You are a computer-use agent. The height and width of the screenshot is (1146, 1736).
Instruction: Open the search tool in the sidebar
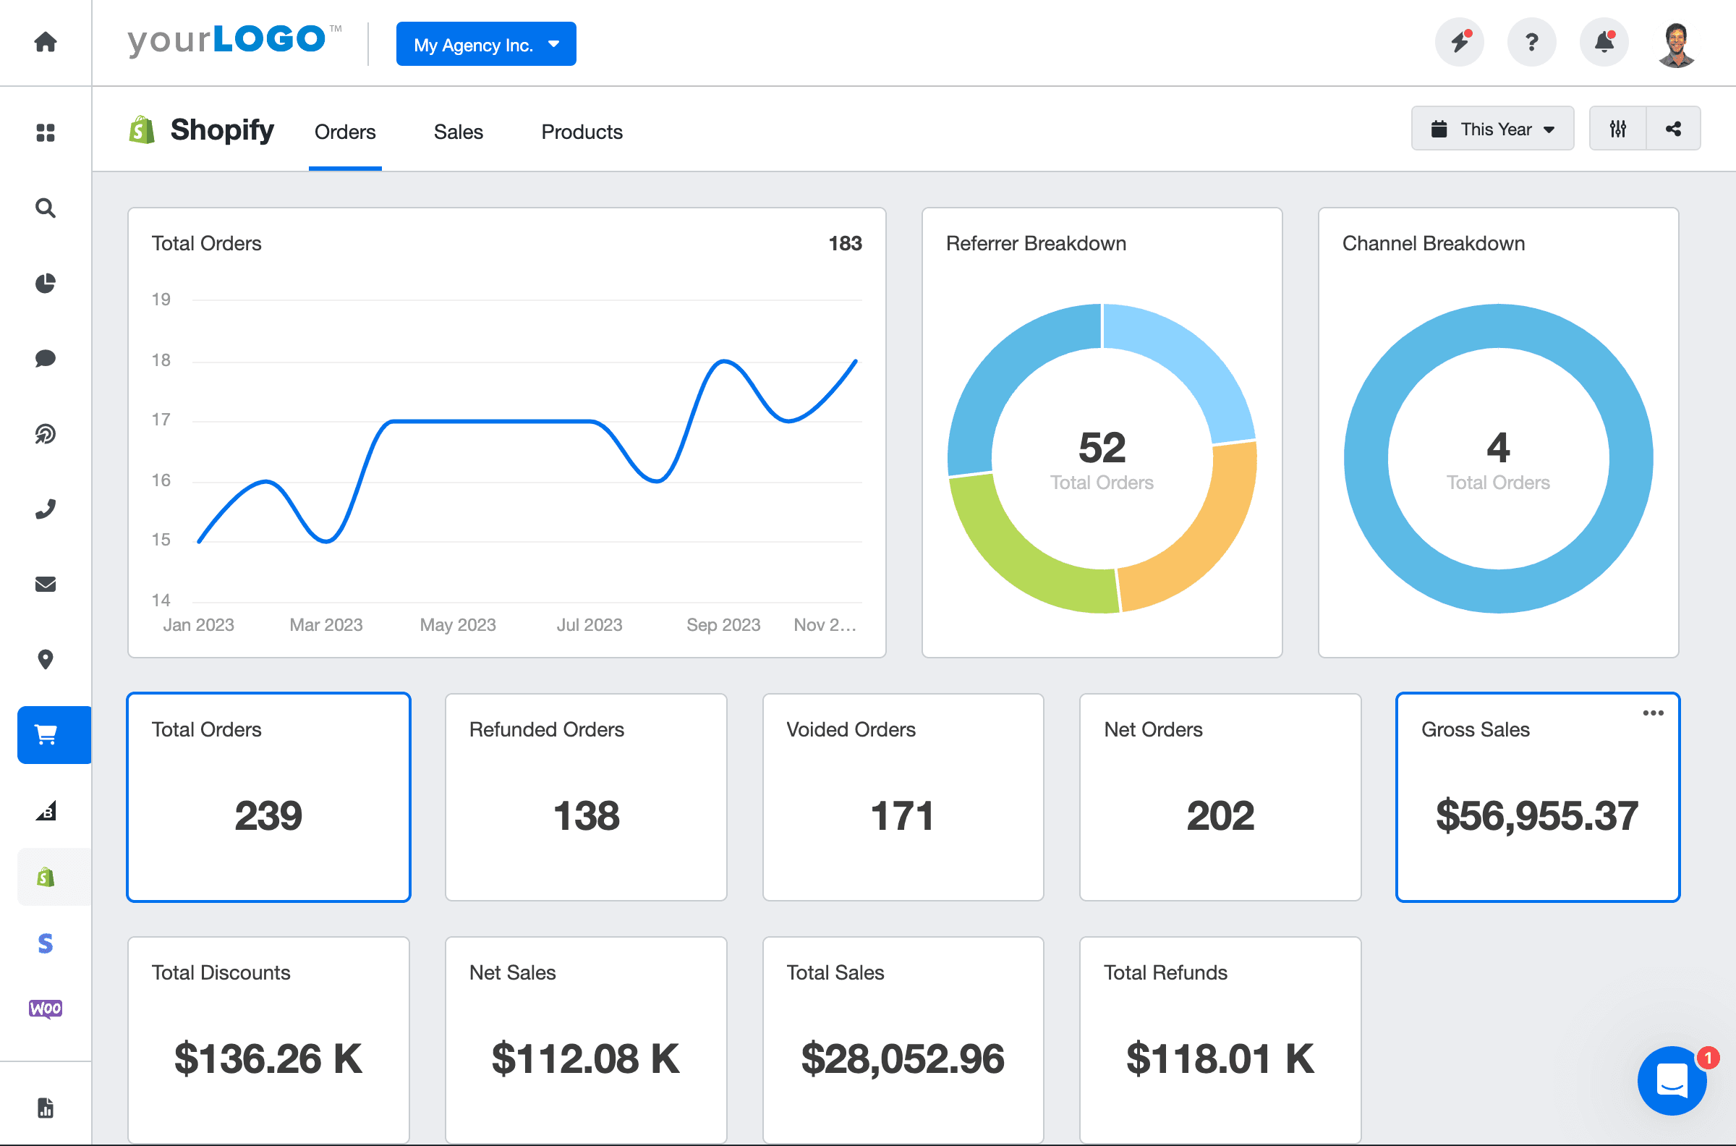click(46, 208)
